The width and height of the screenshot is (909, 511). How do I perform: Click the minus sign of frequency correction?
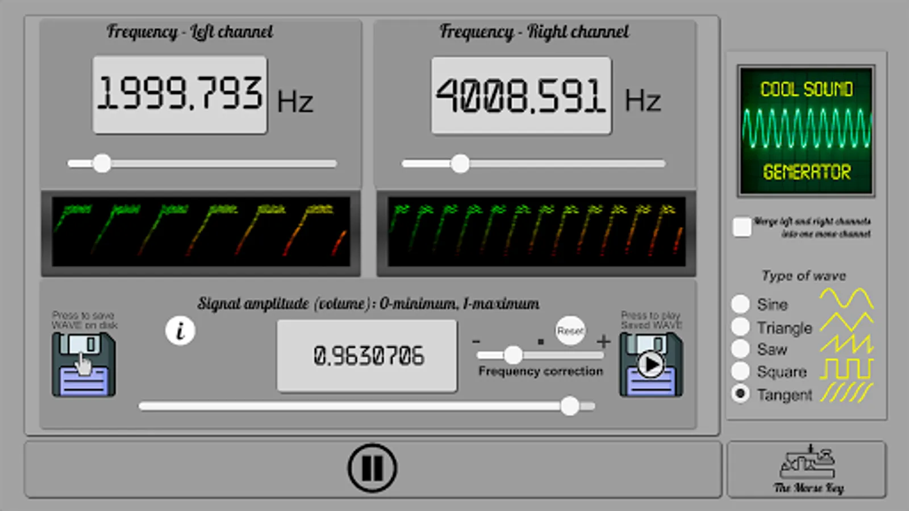pyautogui.click(x=476, y=341)
